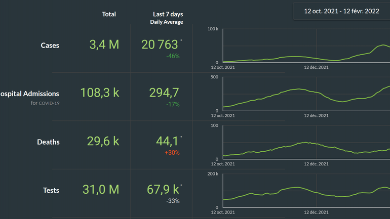390x219 pixels.
Task: Click the Deaths row label
Action: [x=48, y=142]
